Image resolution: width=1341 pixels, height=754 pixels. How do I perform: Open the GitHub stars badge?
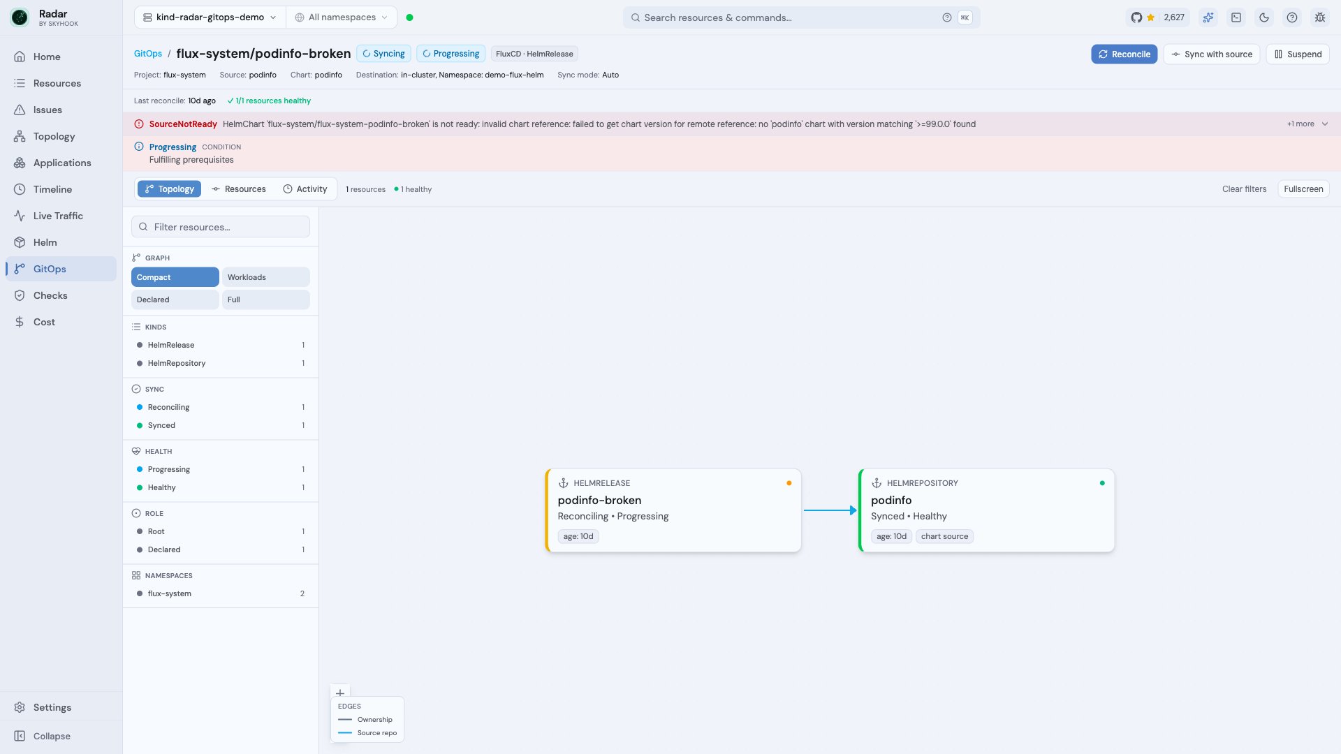point(1158,17)
